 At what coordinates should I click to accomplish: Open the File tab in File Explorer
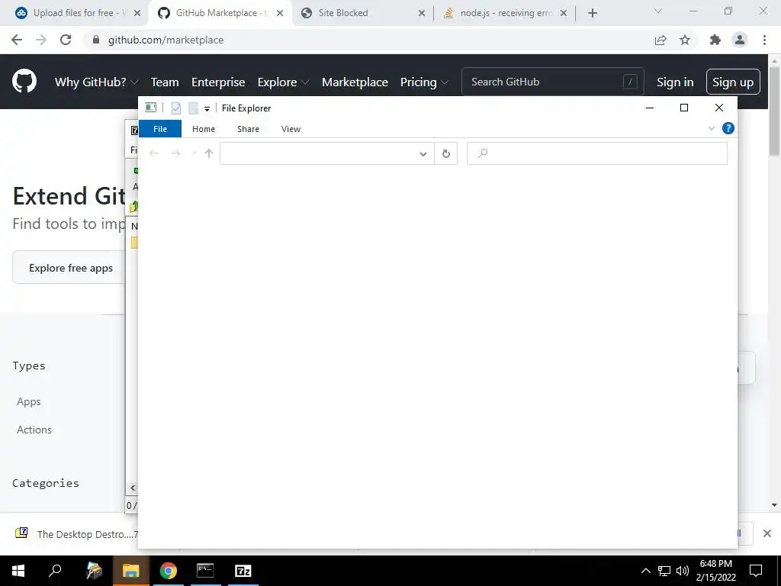[160, 129]
